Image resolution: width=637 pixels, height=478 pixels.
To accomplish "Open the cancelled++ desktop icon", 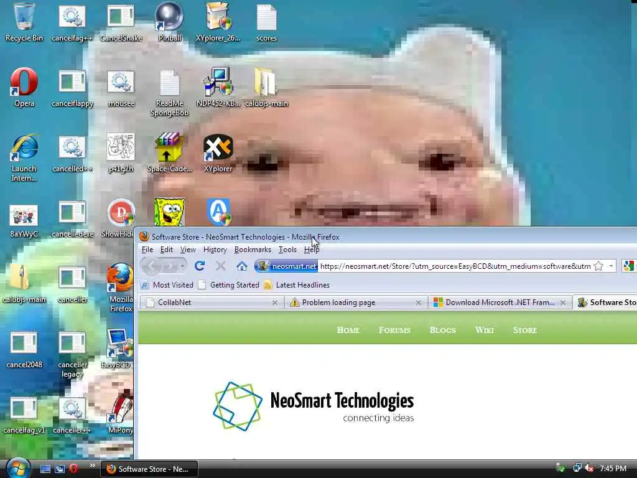I will [x=72, y=147].
